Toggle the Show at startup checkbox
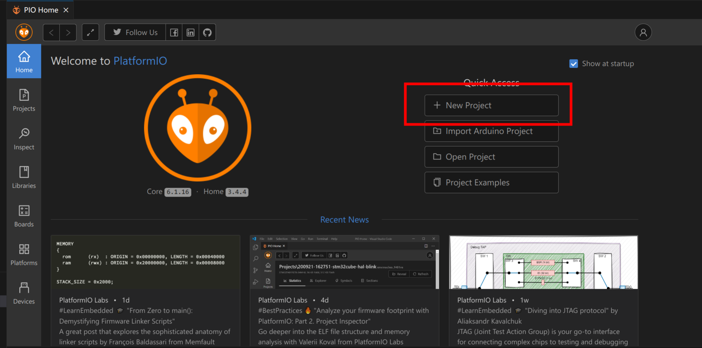Image resolution: width=702 pixels, height=348 pixels. click(x=573, y=64)
